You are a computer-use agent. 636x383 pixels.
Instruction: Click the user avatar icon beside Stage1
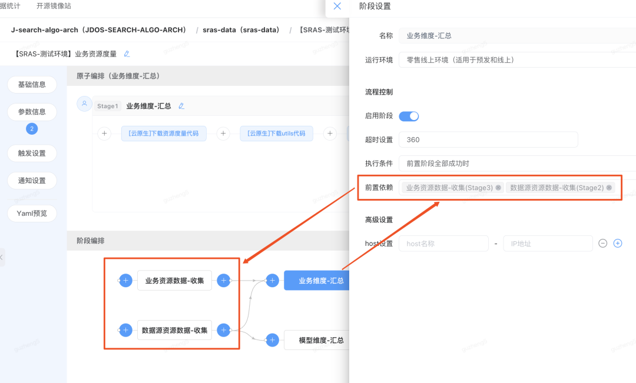coord(84,104)
